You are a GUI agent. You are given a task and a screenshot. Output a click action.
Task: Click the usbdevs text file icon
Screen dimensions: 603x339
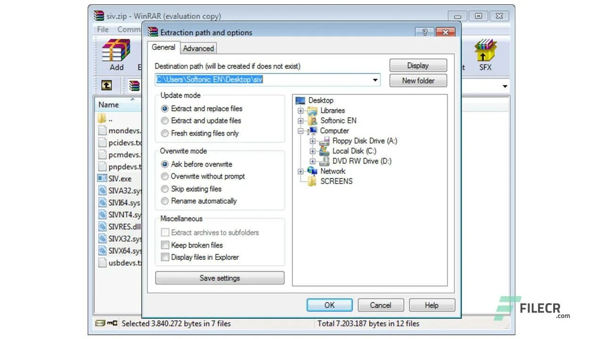[102, 263]
